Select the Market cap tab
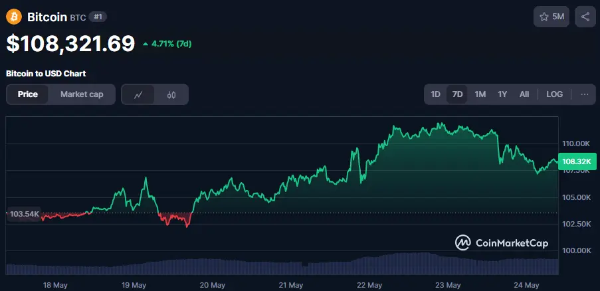This screenshot has width=600, height=291. click(x=82, y=94)
